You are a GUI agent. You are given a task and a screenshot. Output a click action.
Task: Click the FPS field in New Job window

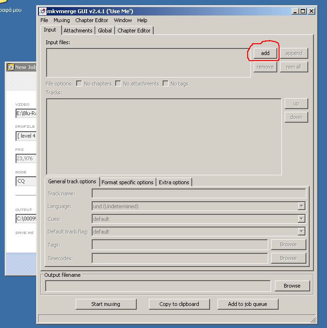[x=26, y=158]
